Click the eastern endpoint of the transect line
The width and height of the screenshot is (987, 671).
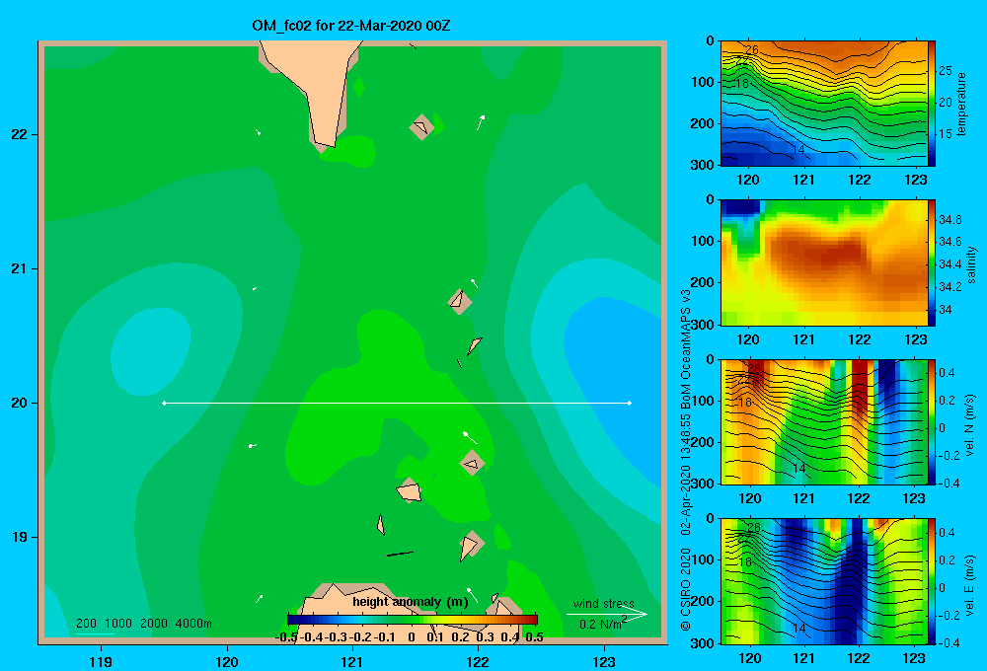click(630, 403)
